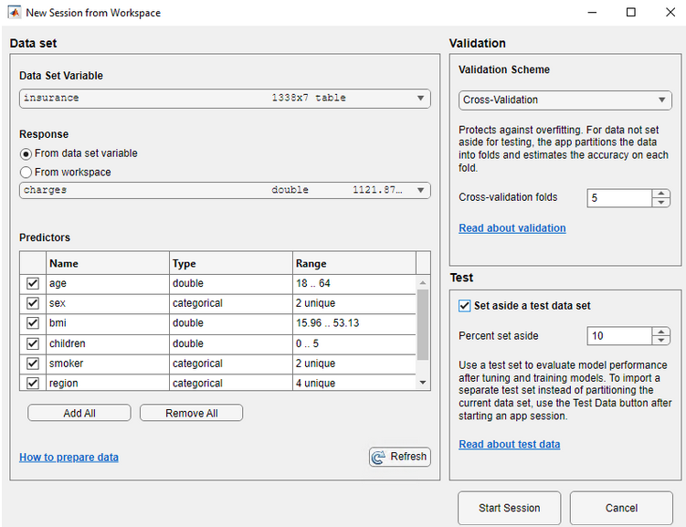Open the Cross-Validation scheme dropdown
Screen dimensions: 686x527
click(x=663, y=100)
